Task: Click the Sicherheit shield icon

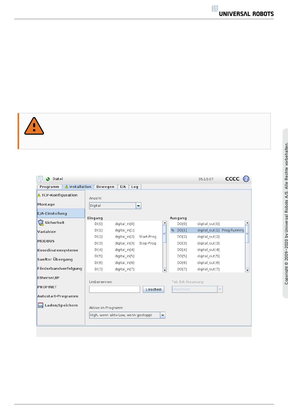Action: (41, 223)
